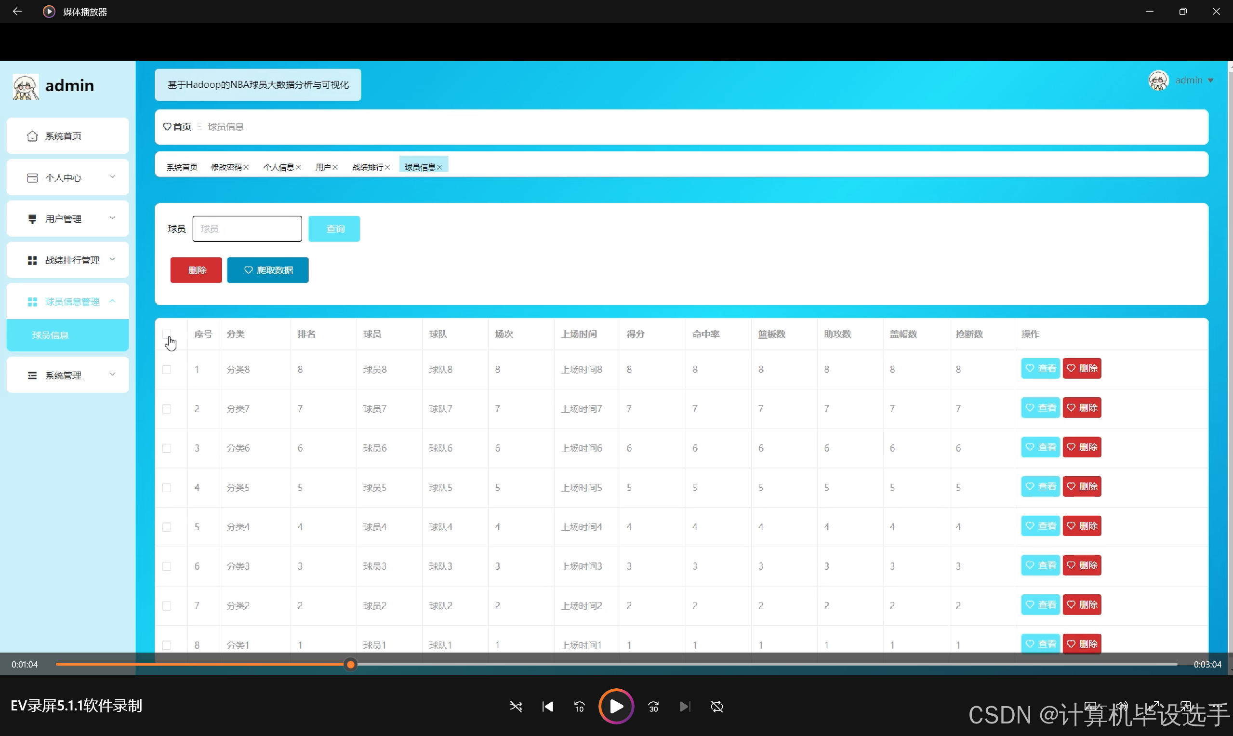
Task: Click the previous track icon
Action: tap(547, 706)
